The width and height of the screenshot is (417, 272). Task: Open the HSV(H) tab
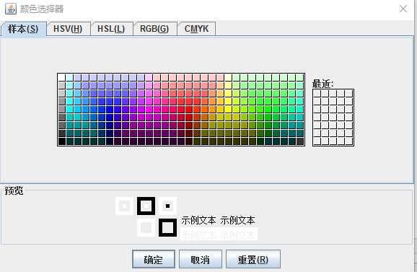pyautogui.click(x=68, y=29)
